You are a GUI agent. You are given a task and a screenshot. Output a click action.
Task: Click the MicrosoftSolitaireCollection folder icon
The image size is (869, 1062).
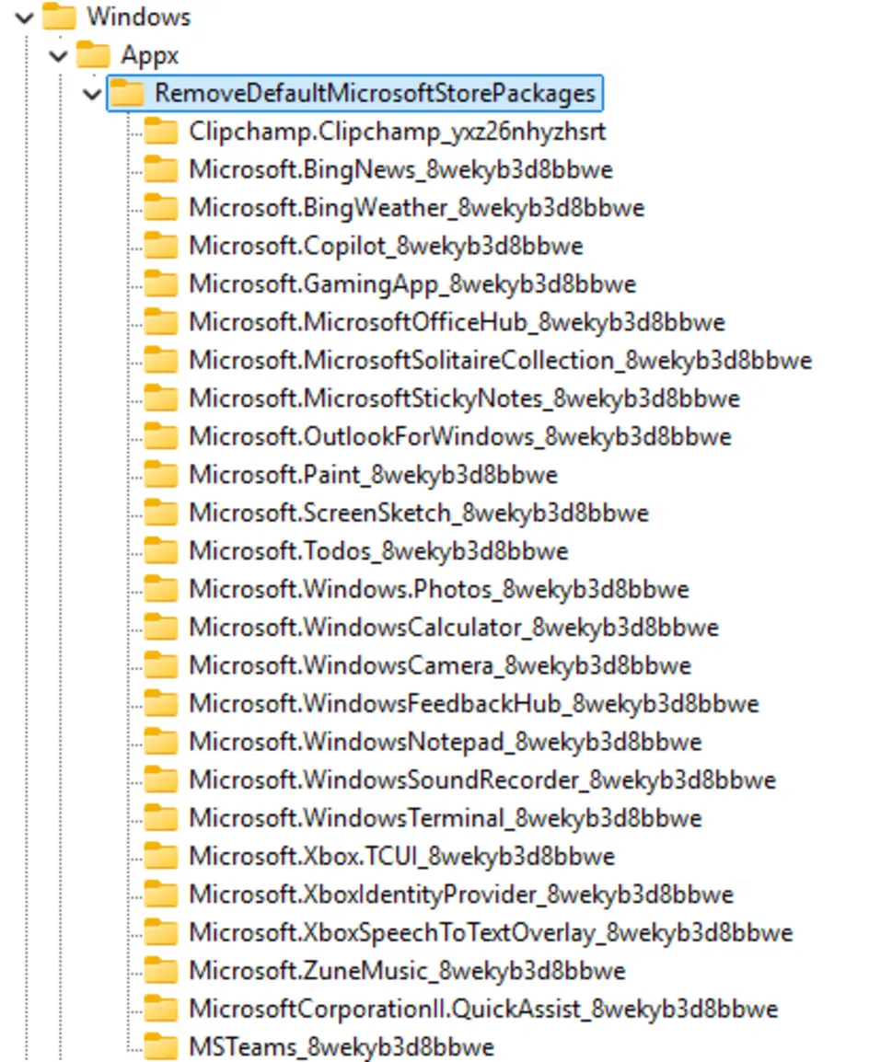(x=160, y=360)
